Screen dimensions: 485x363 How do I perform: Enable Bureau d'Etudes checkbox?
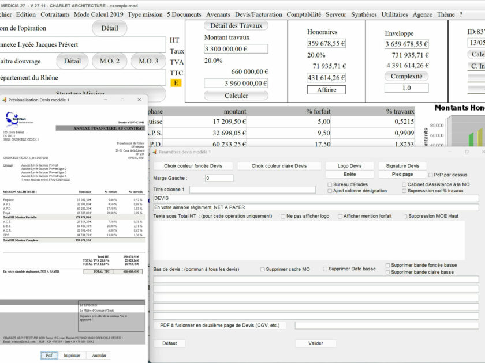click(x=330, y=184)
